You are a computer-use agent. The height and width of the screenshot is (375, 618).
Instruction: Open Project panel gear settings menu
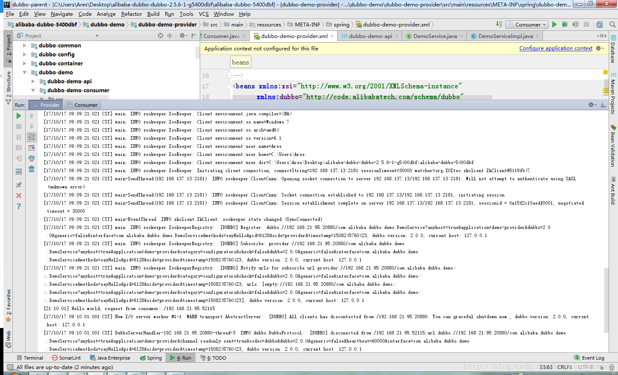[183, 35]
